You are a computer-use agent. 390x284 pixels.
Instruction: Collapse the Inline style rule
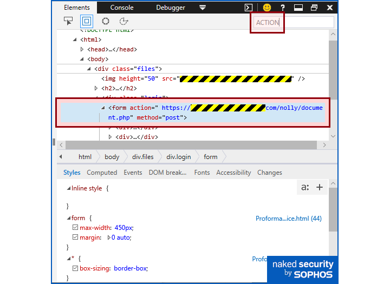click(69, 189)
